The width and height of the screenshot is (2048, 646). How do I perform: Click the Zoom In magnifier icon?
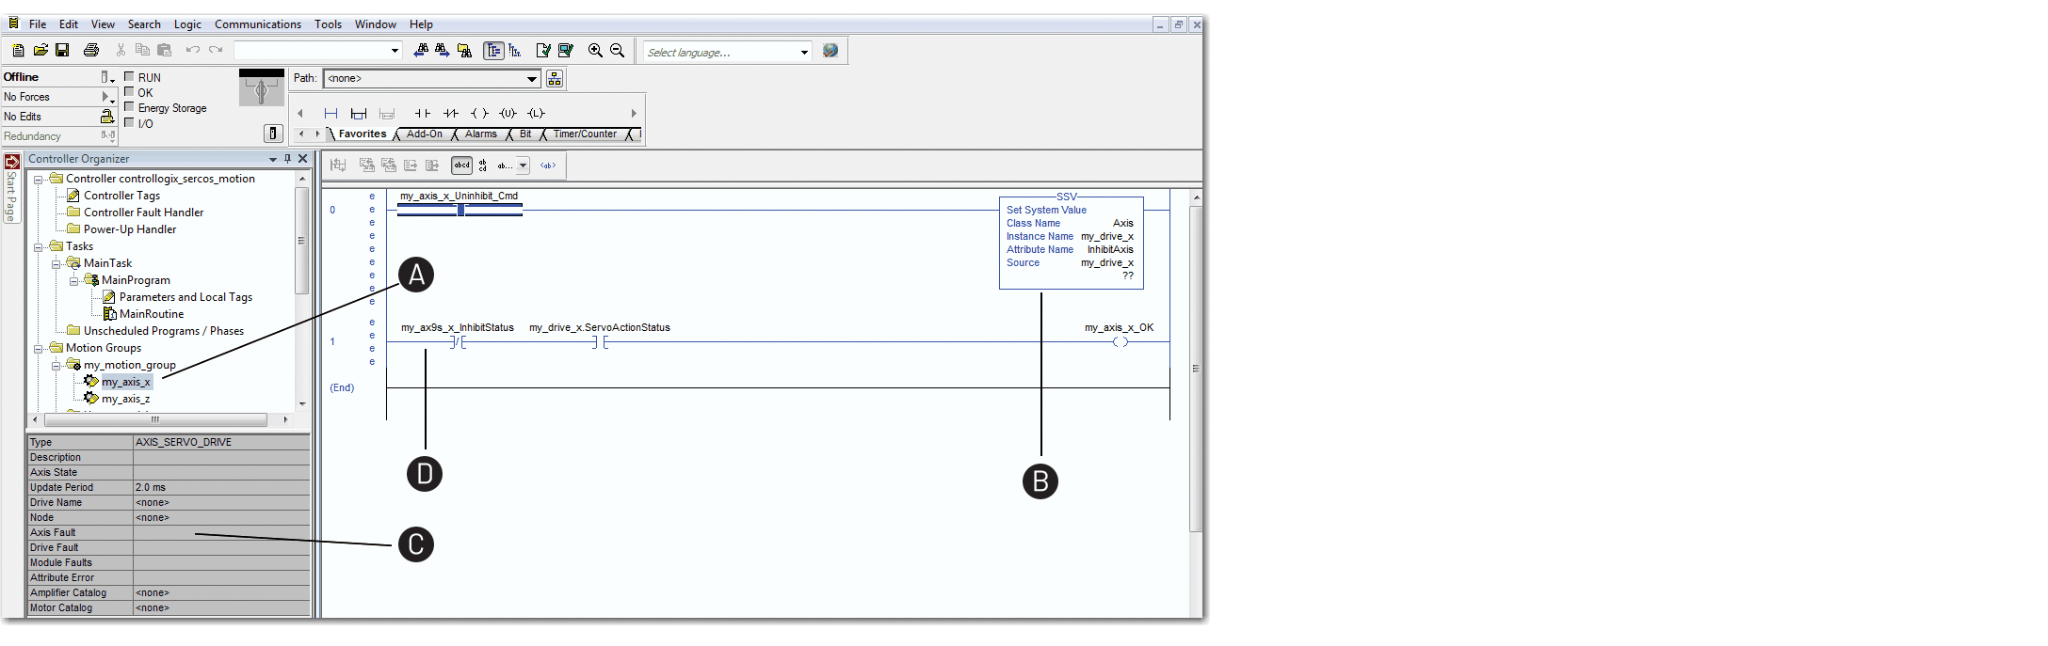(x=595, y=51)
